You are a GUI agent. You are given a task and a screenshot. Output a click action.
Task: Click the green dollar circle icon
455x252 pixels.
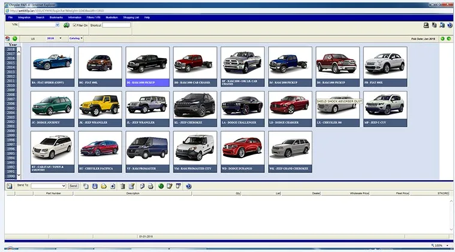161,186
